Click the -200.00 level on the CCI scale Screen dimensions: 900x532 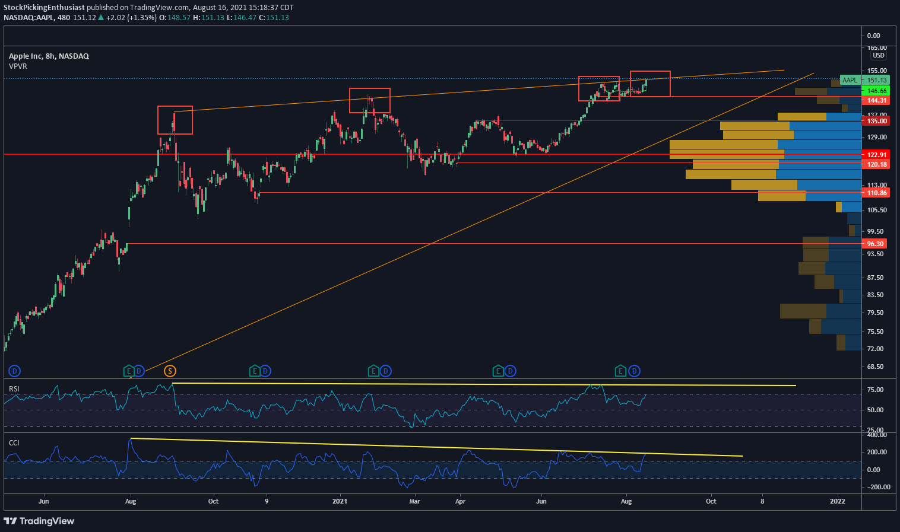pos(878,487)
